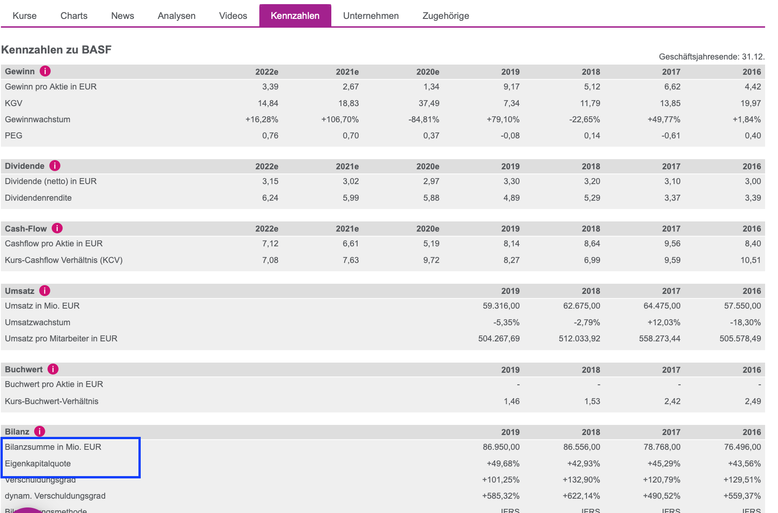Click the Eigenkapitalquote value +42,93%

[x=584, y=464]
